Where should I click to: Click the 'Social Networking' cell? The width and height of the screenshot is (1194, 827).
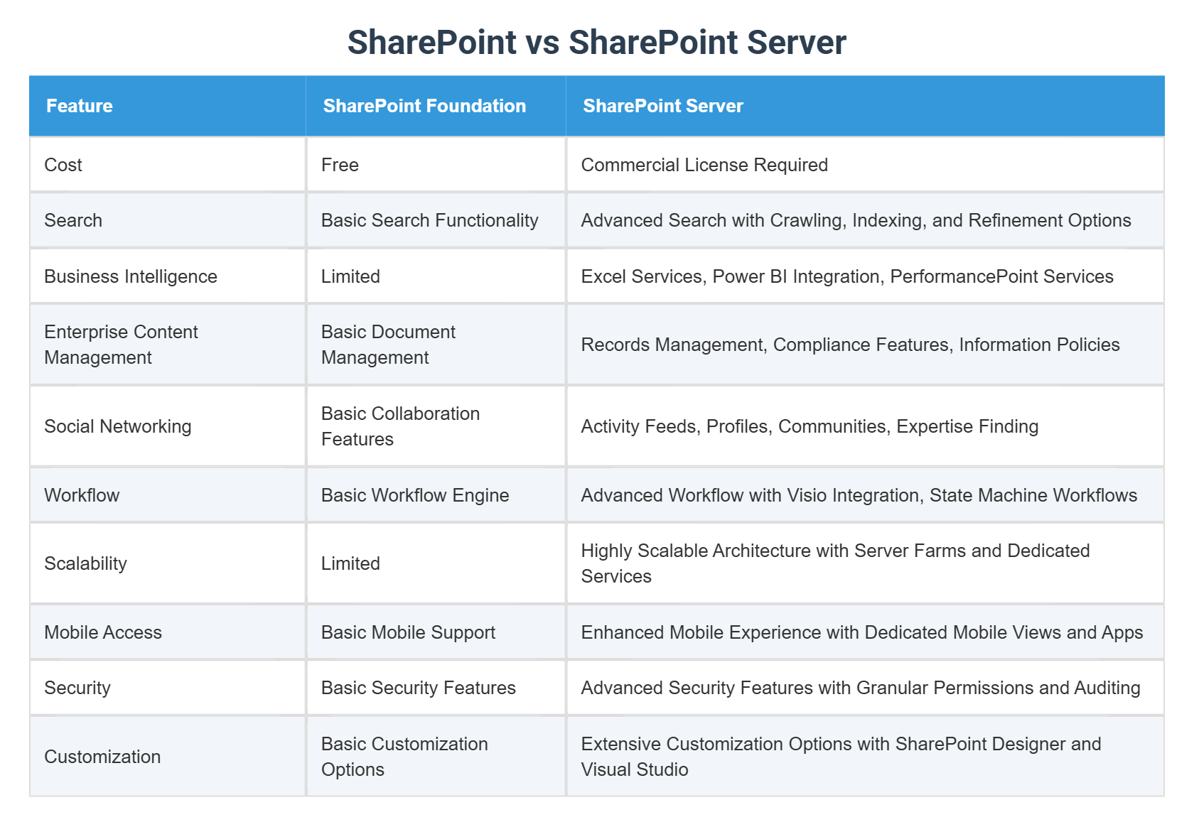168,426
